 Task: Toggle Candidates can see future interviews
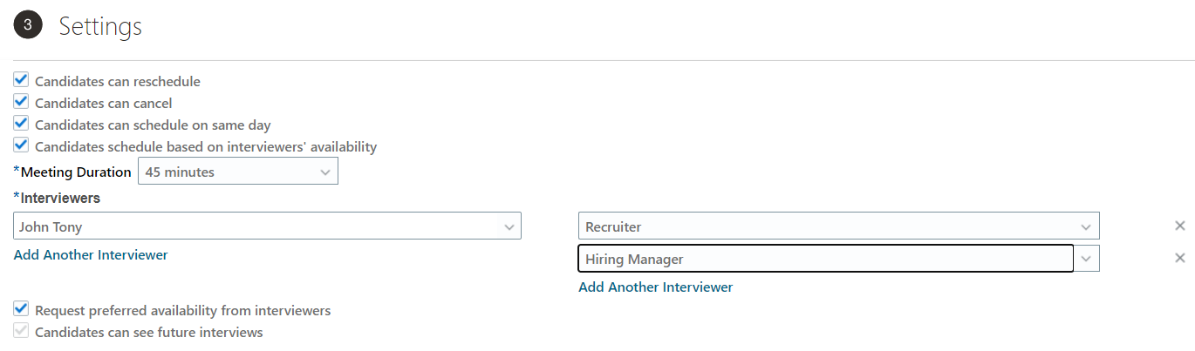point(22,331)
